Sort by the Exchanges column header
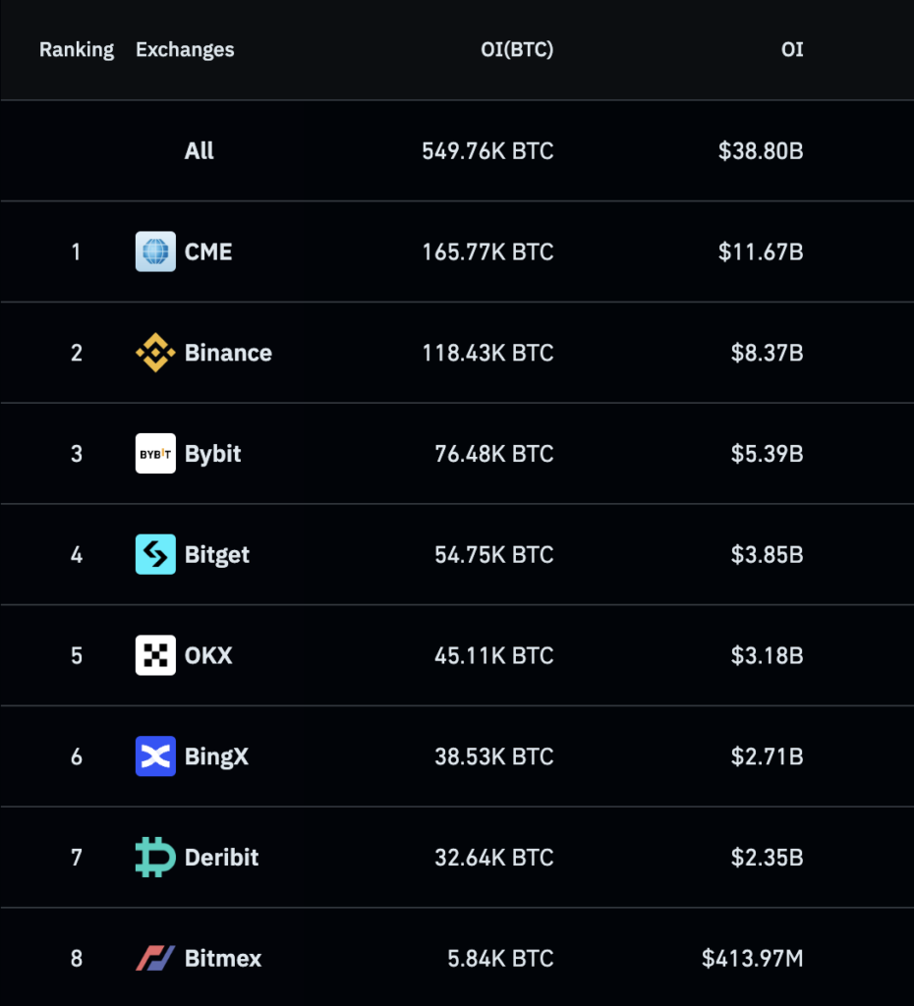914x1006 pixels. click(185, 49)
